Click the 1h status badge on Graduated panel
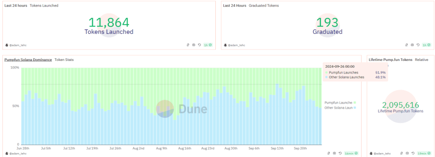435x157 pixels. pyautogui.click(x=427, y=45)
